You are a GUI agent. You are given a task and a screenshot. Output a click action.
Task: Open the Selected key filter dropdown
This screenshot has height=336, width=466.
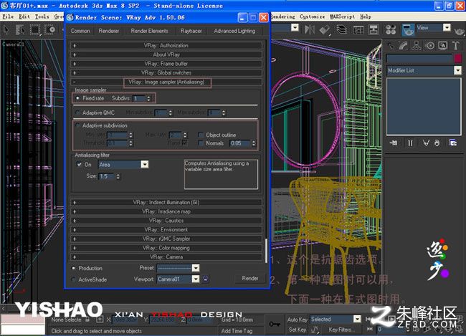pos(357,319)
